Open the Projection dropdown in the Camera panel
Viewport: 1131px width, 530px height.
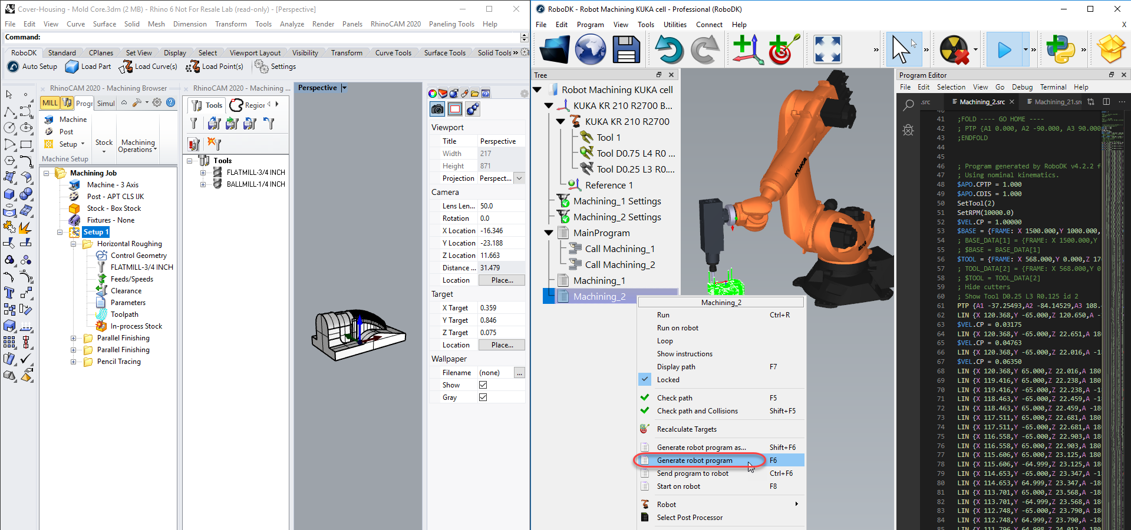click(x=519, y=178)
